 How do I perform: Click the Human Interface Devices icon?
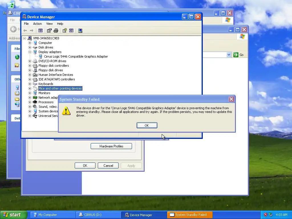tap(35, 75)
